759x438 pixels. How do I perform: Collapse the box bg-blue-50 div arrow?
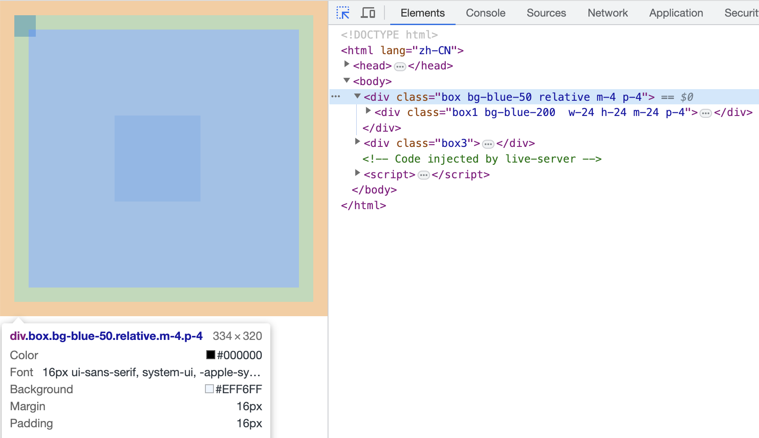pos(357,96)
